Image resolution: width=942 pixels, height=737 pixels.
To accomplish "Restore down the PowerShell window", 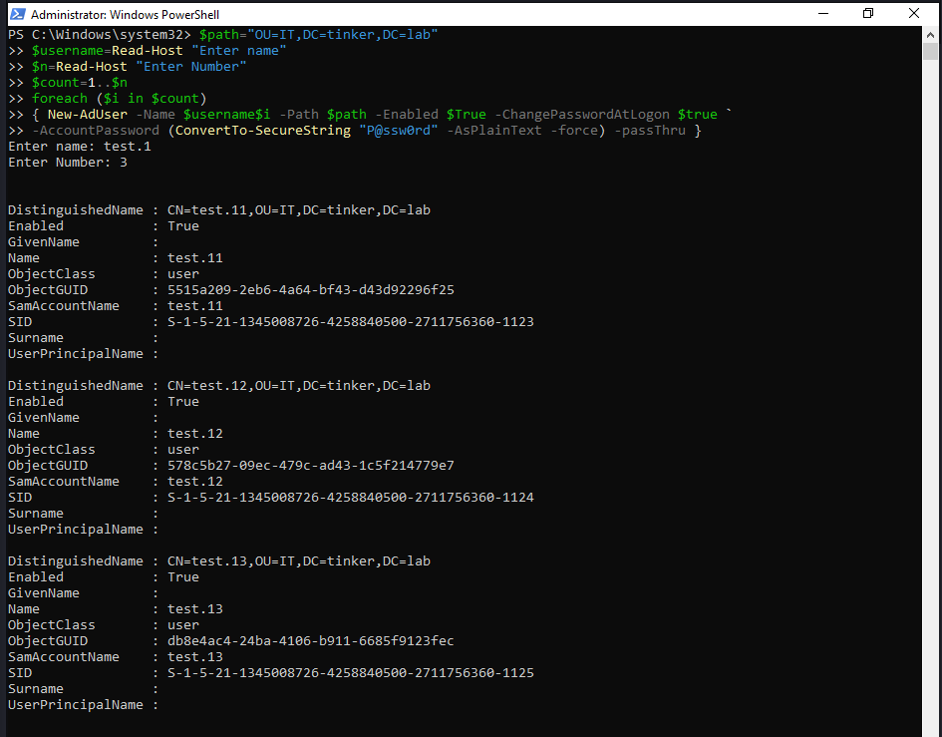I will click(x=868, y=14).
